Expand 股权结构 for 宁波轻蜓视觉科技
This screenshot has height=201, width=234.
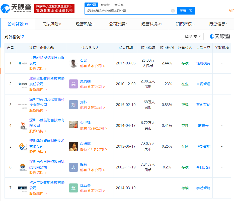coord(38,69)
